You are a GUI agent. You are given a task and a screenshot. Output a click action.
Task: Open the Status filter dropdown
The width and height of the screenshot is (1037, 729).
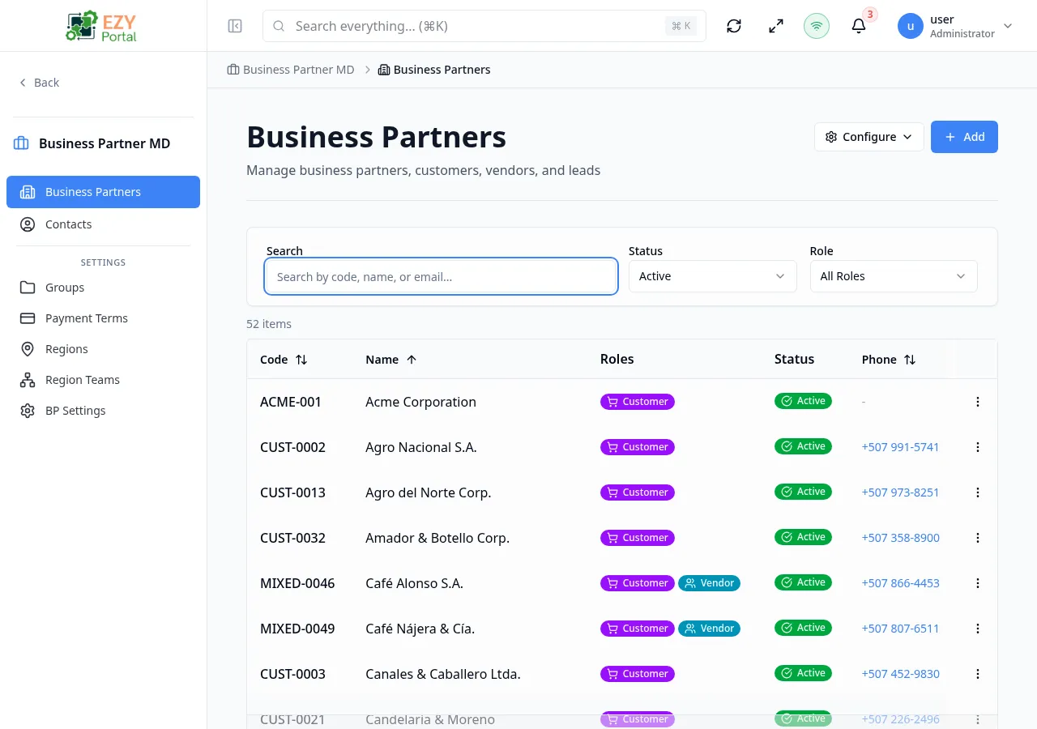(712, 276)
